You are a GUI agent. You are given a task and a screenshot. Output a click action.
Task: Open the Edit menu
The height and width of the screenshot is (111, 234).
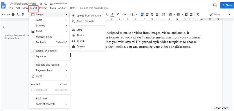pos(18,8)
